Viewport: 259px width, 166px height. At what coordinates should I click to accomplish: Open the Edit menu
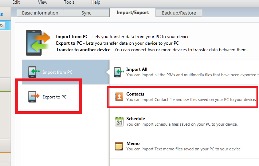16,2
